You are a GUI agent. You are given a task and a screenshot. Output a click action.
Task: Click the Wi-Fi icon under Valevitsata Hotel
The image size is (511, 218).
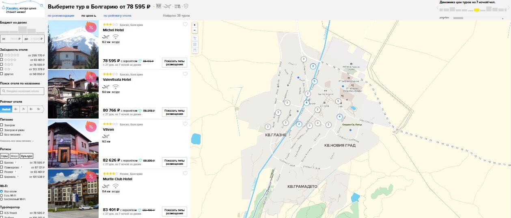tap(115, 86)
